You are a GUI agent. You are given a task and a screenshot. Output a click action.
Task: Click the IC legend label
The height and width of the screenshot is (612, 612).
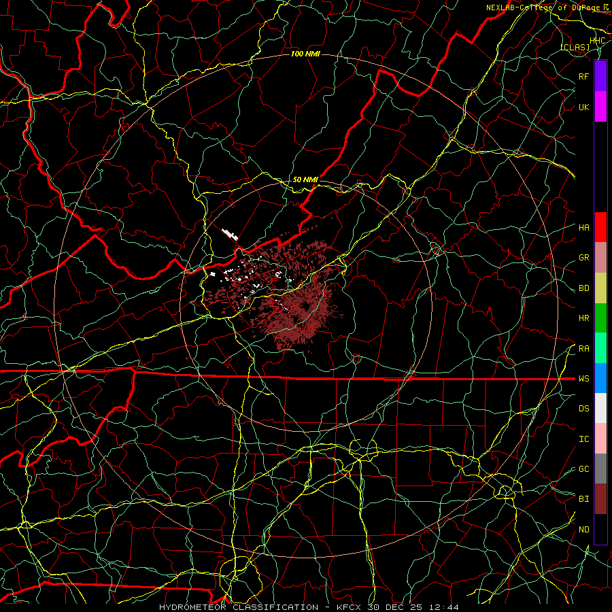[x=584, y=439]
